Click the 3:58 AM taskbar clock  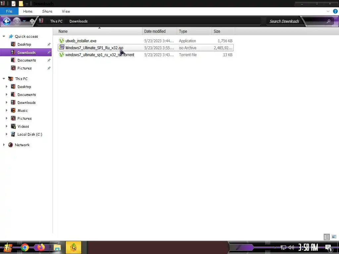[308, 247]
